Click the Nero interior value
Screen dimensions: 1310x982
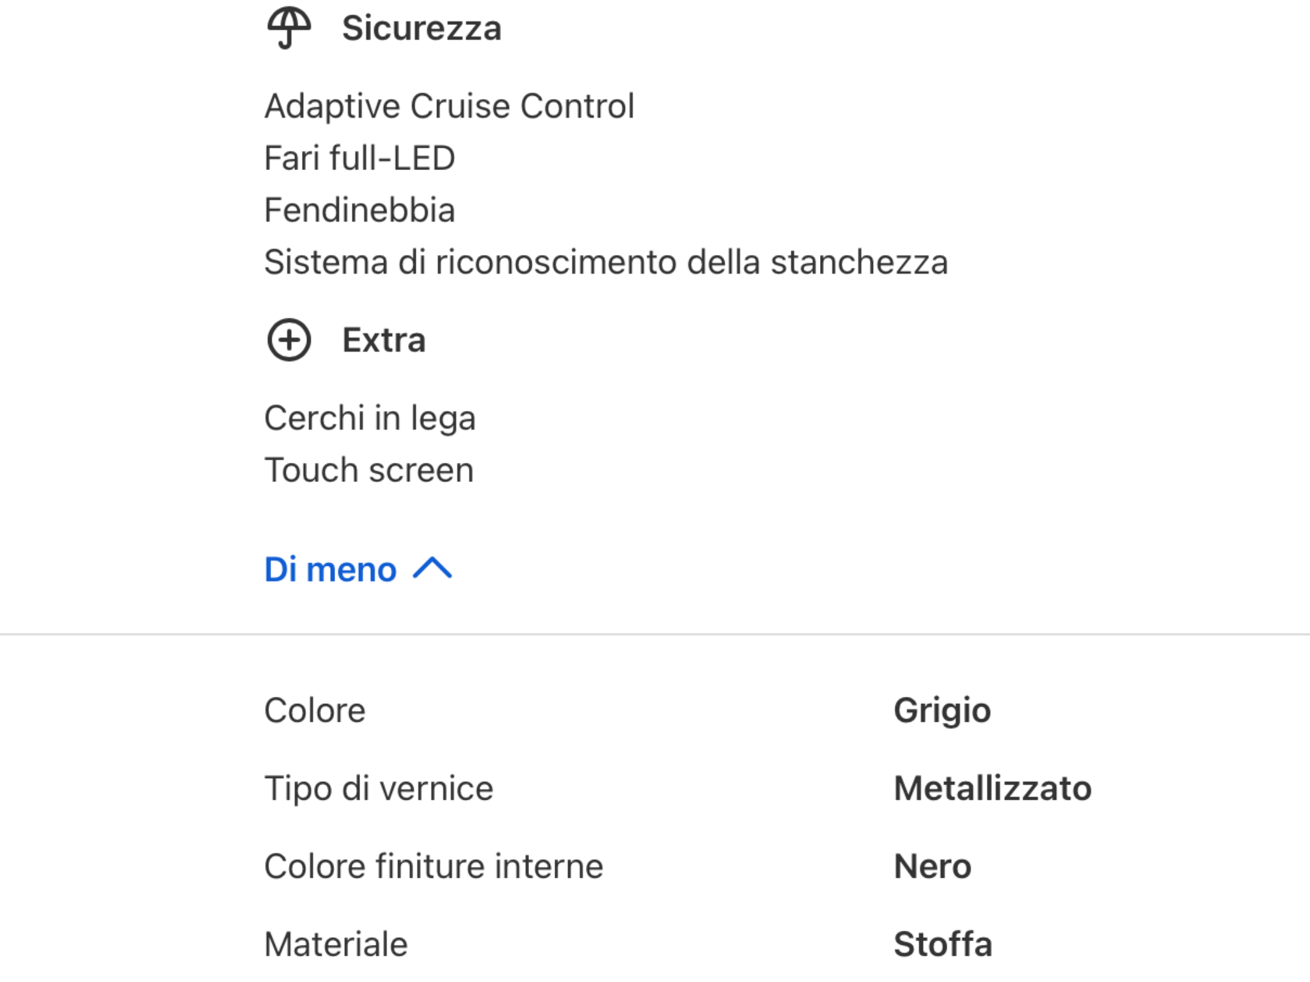pos(933,866)
